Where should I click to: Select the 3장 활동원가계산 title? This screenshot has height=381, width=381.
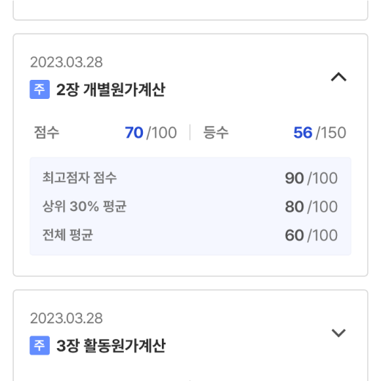coord(111,346)
